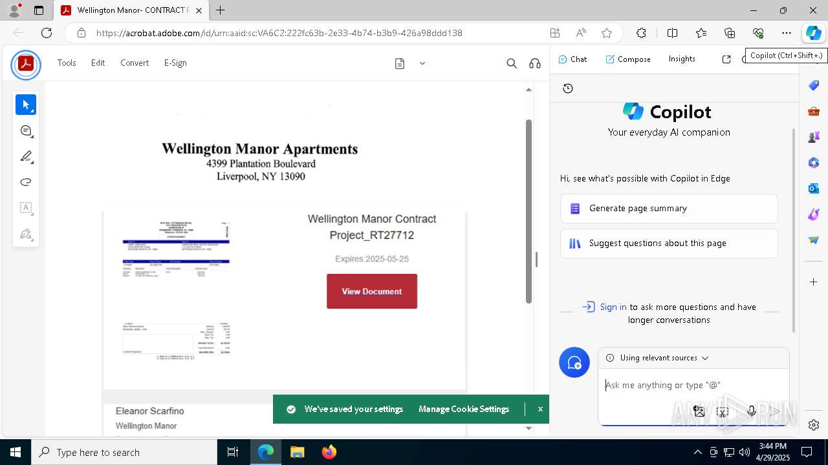Click the taskbar search box

click(x=124, y=452)
